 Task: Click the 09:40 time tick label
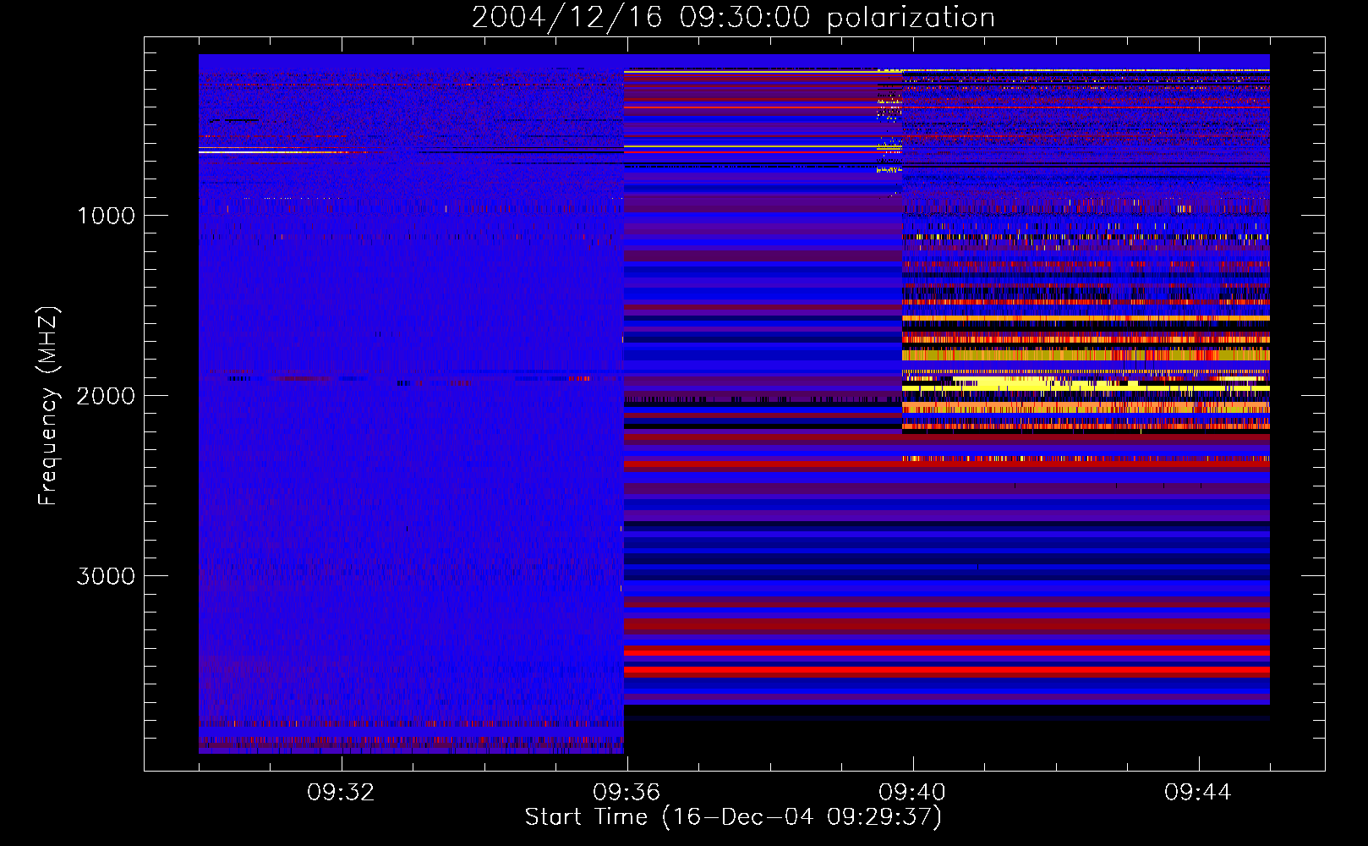[x=912, y=793]
